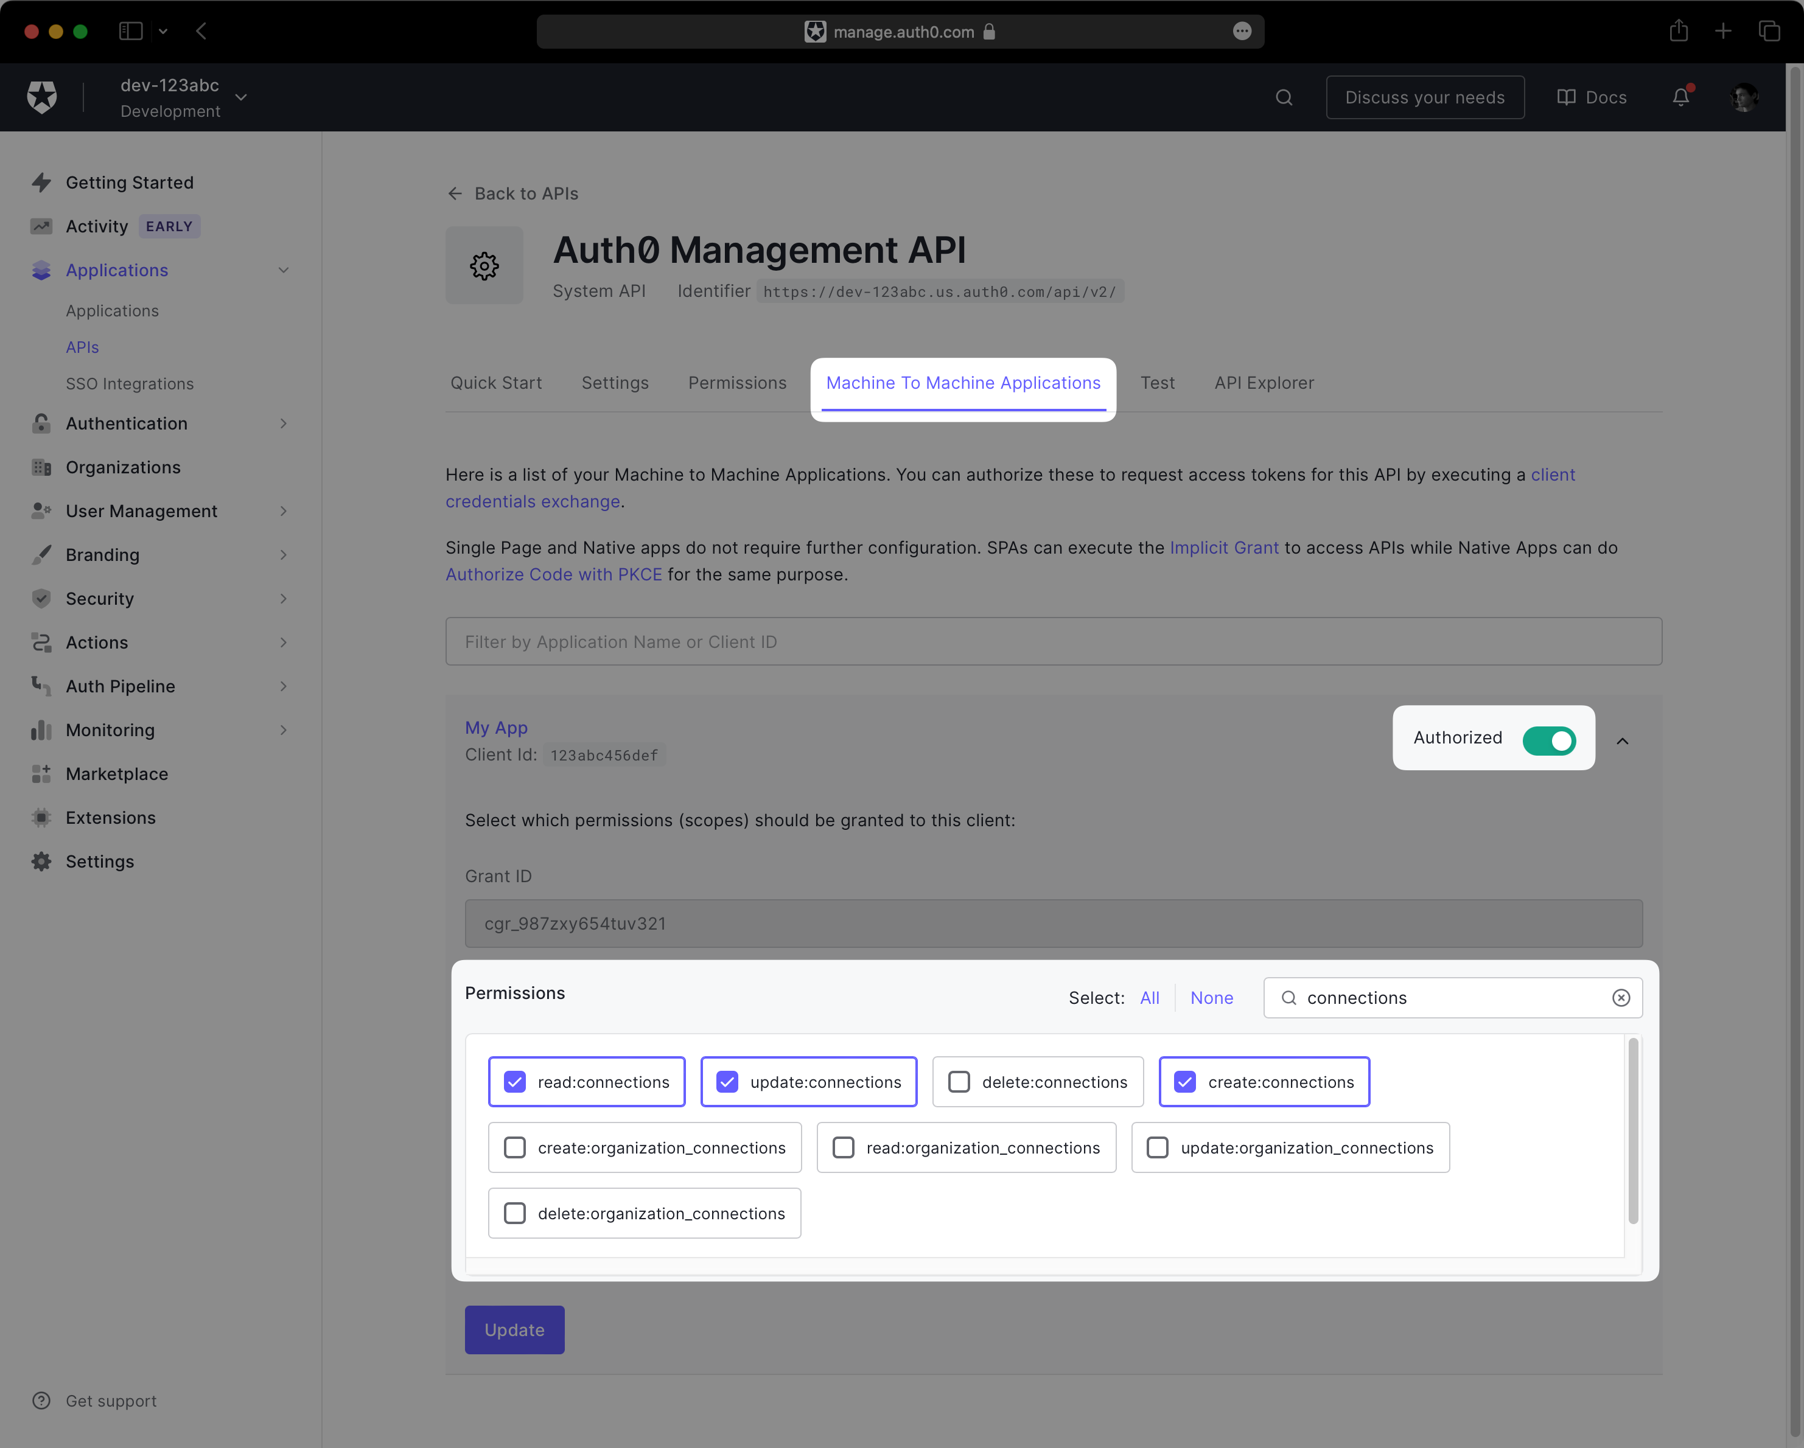The height and width of the screenshot is (1448, 1804).
Task: Open the user avatar menu
Action: pos(1744,97)
